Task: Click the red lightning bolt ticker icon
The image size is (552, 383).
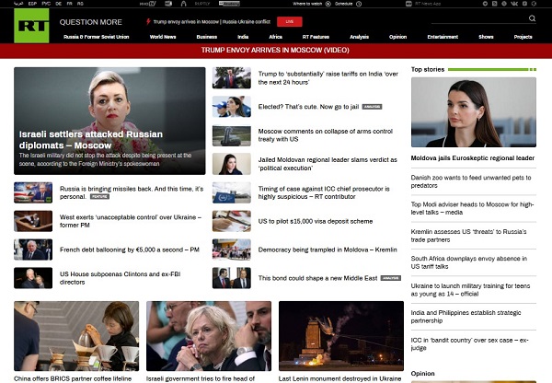Action: (148, 21)
